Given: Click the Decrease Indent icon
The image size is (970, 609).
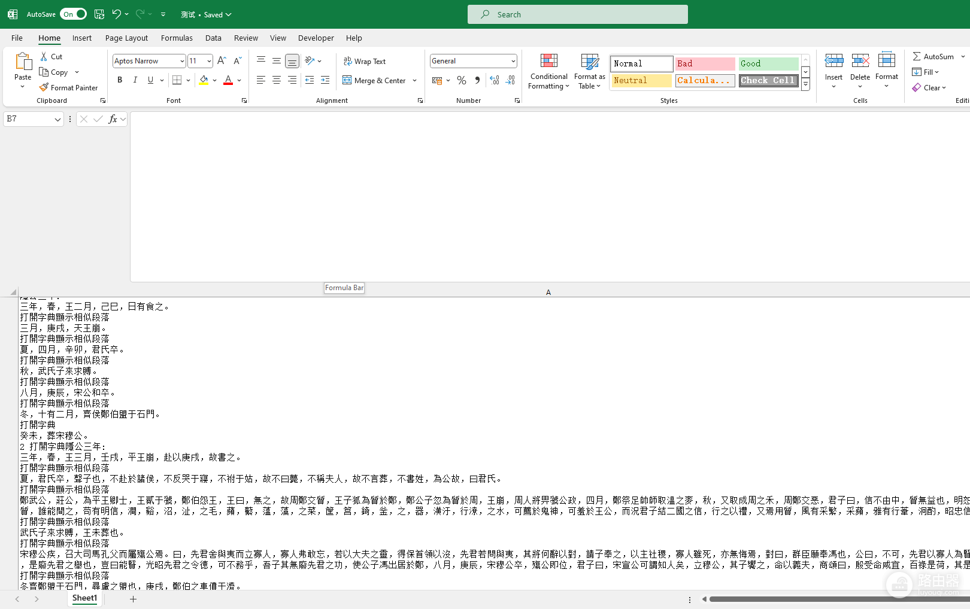Looking at the screenshot, I should click(310, 80).
